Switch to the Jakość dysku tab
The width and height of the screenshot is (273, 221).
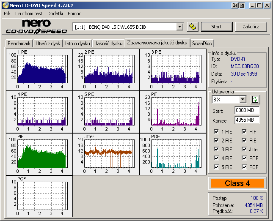click(108, 44)
